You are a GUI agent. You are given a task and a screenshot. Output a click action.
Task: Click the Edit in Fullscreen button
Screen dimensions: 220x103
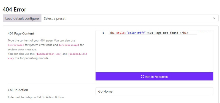coord(154,76)
